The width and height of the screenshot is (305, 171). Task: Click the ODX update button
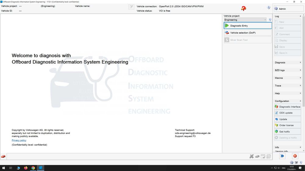click(288, 113)
